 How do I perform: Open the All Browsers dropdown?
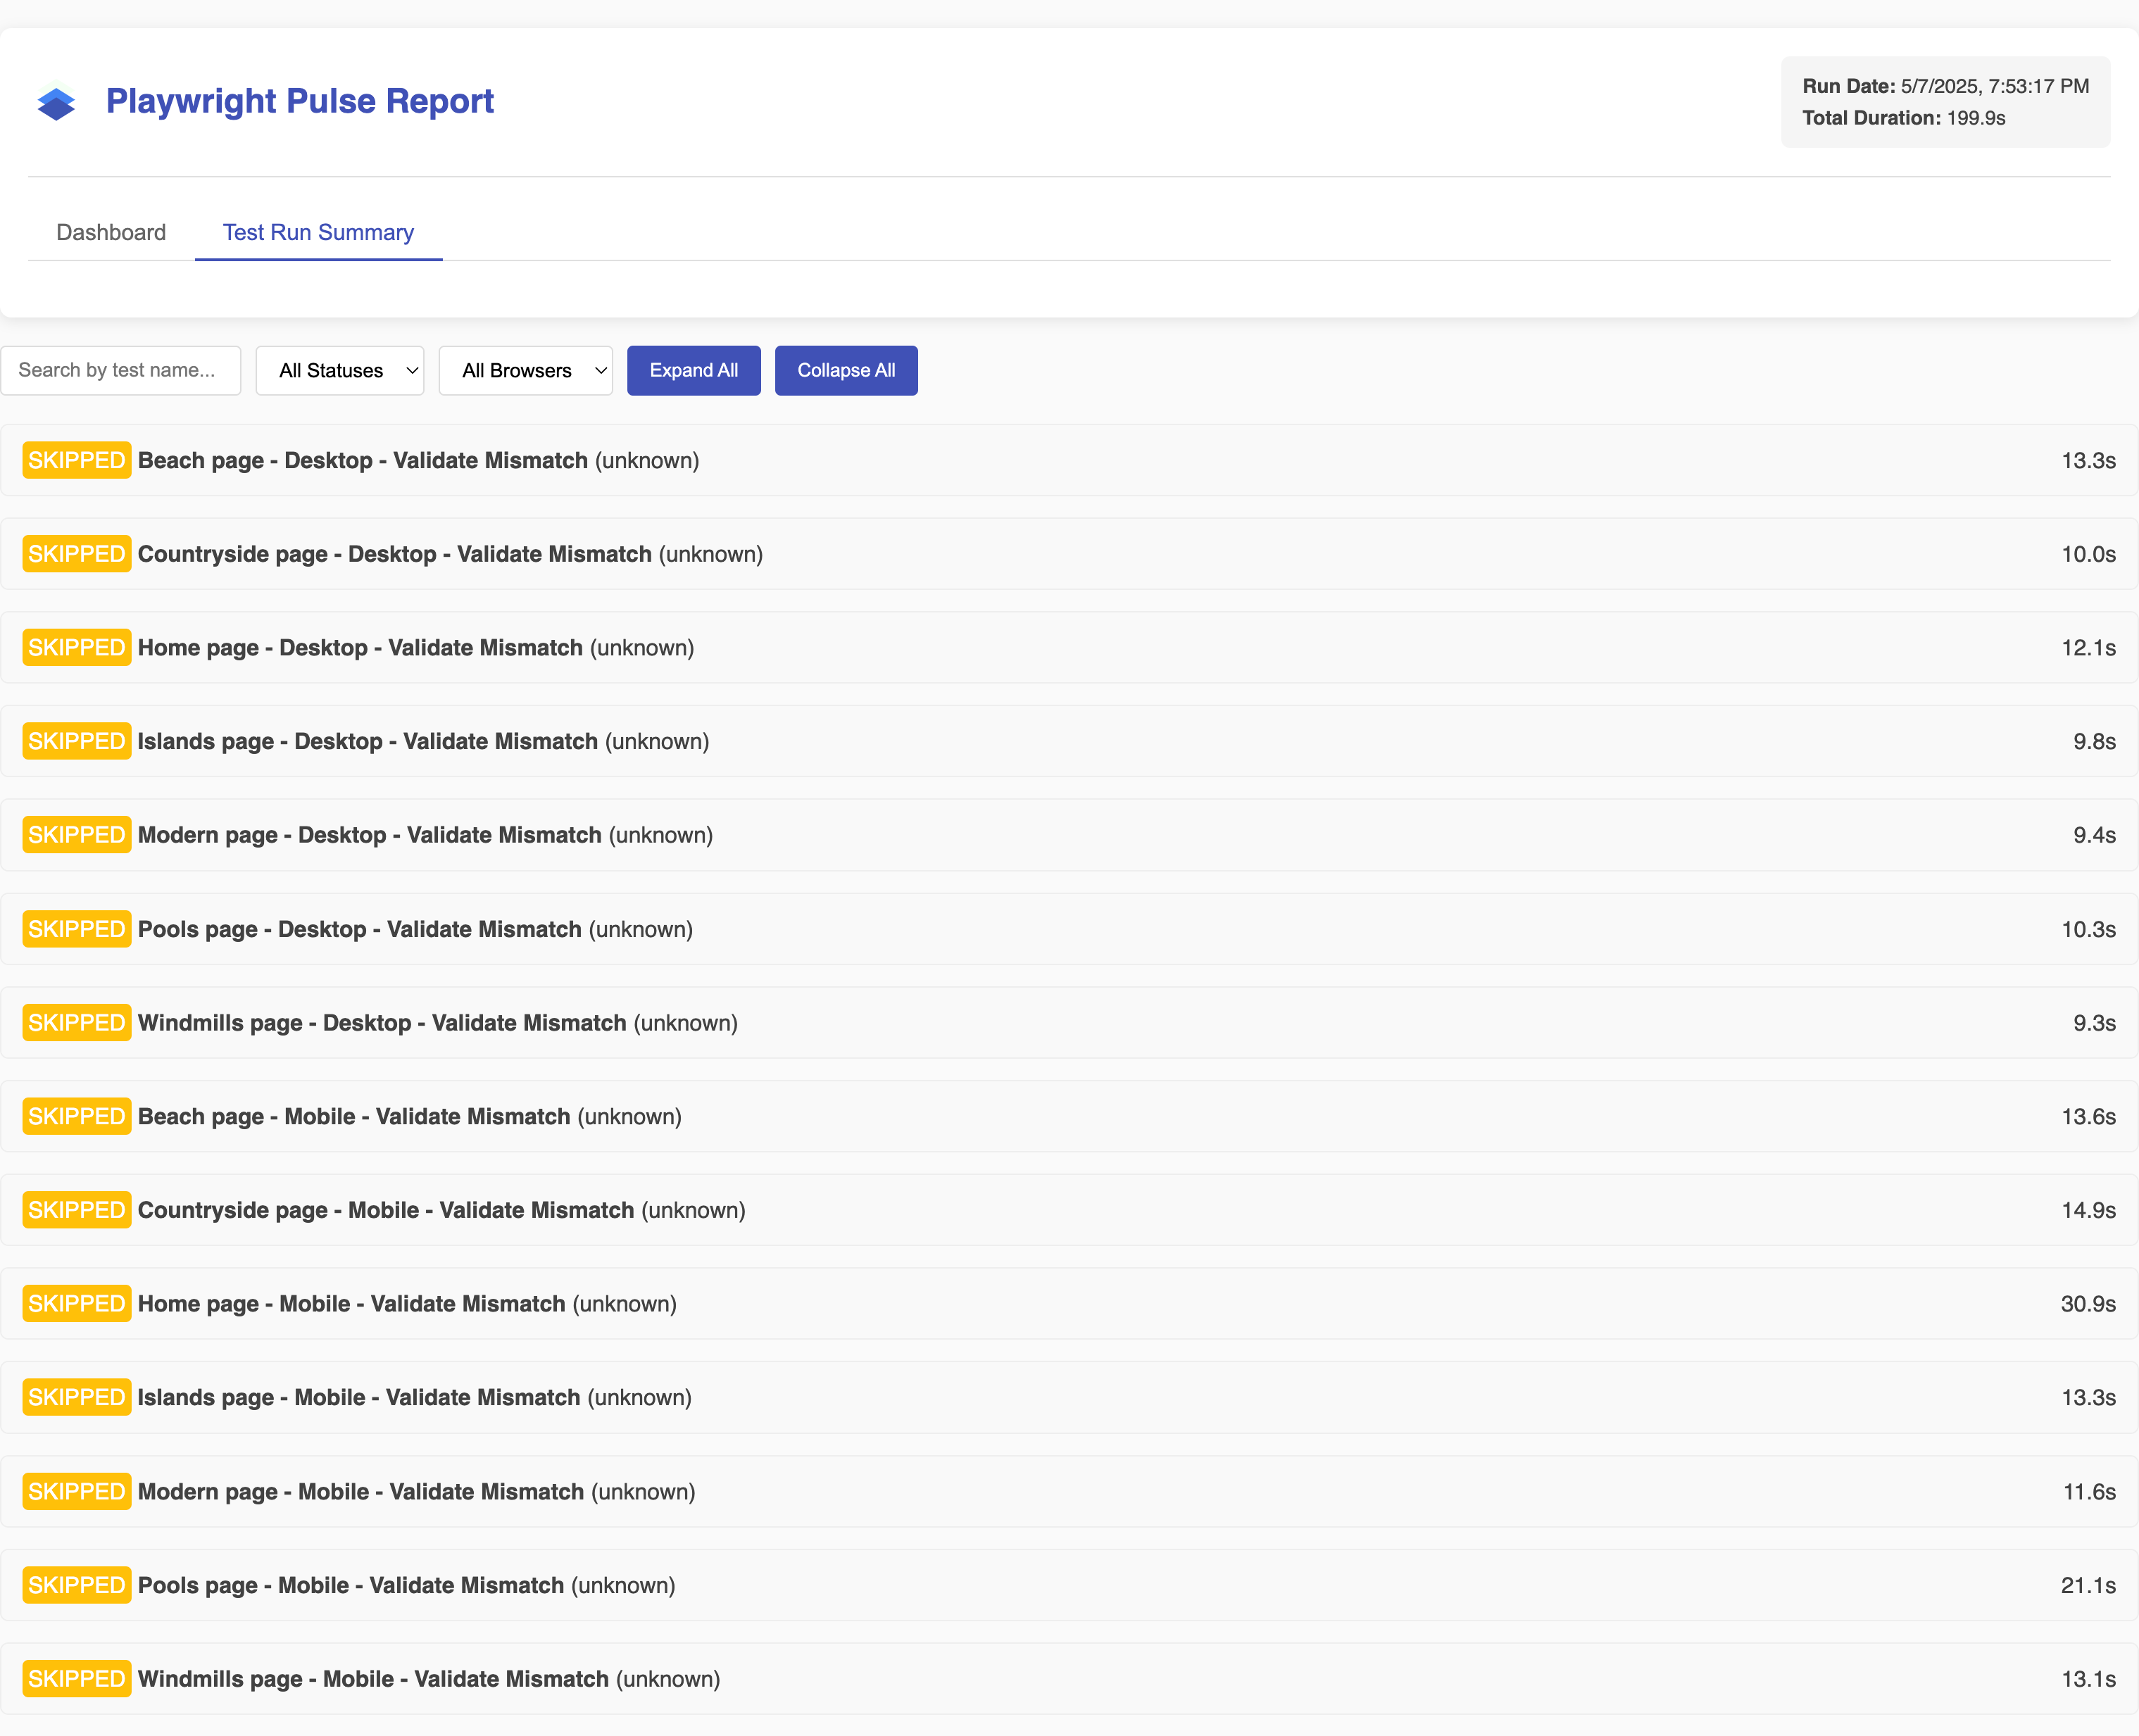click(x=526, y=370)
